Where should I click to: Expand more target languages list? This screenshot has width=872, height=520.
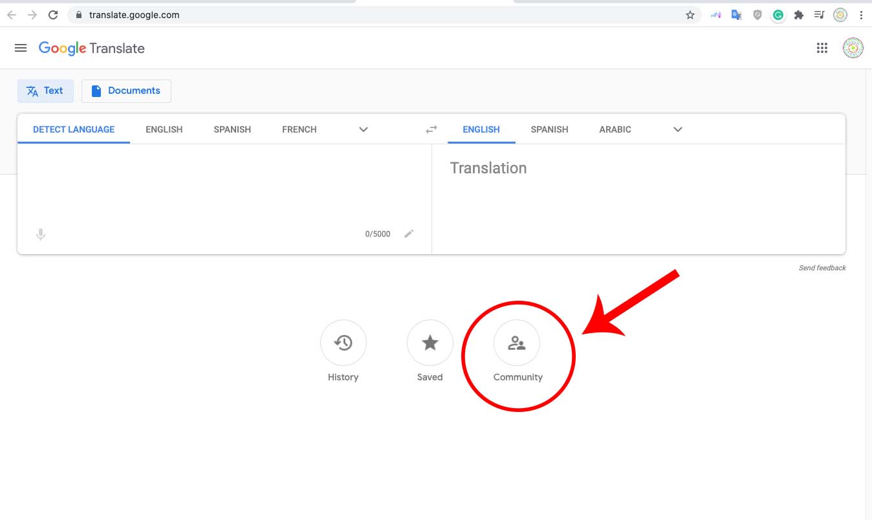pos(678,129)
